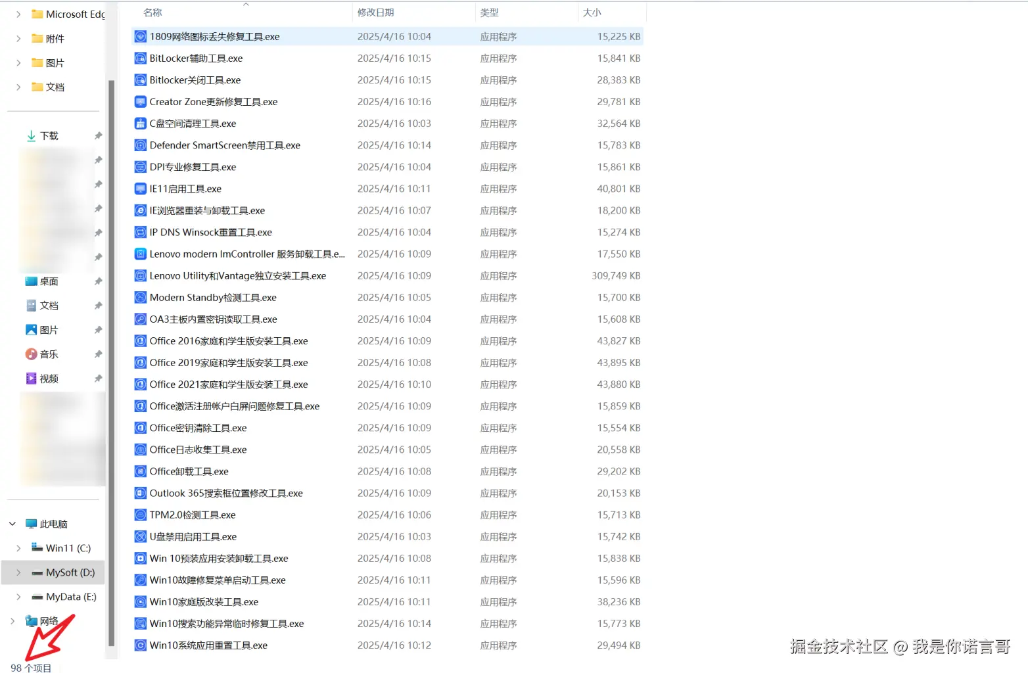Click the IE11启用工具.exe icon

140,189
